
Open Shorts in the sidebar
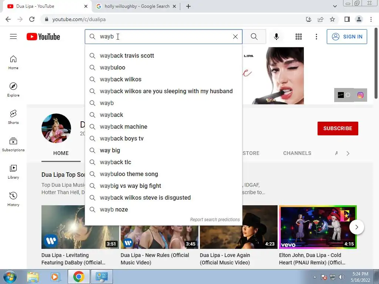[13, 117]
